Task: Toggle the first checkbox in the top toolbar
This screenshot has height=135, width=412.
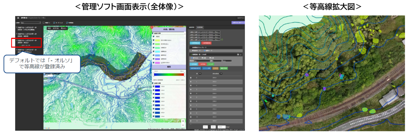Action: click(x=44, y=23)
